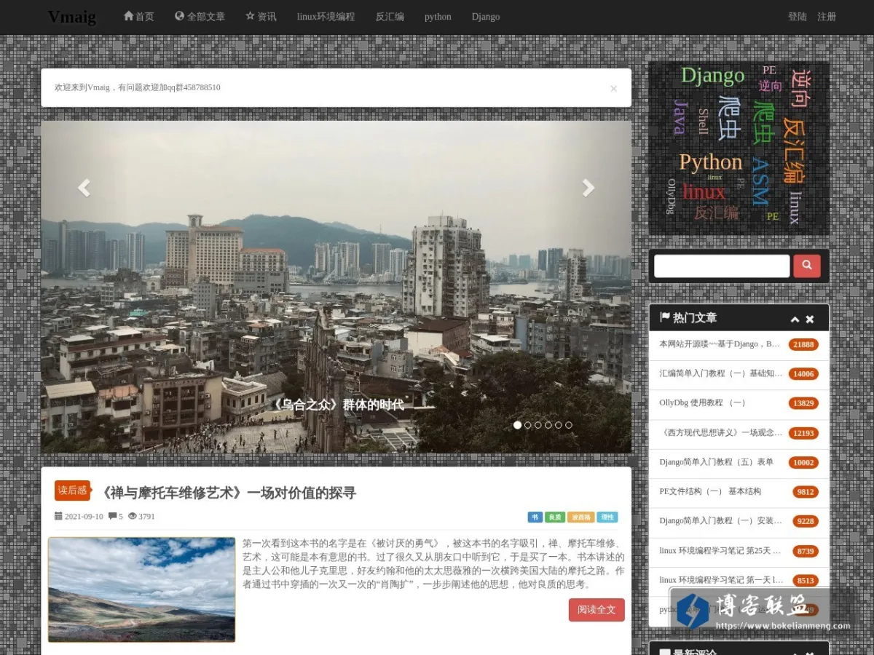Open the 资讯 navigation item

click(x=261, y=16)
